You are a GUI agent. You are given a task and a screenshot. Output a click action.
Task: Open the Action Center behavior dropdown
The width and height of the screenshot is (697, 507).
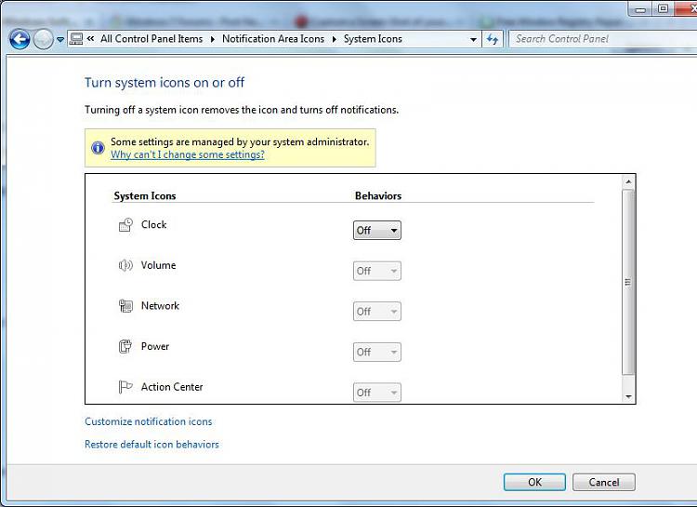pyautogui.click(x=377, y=393)
